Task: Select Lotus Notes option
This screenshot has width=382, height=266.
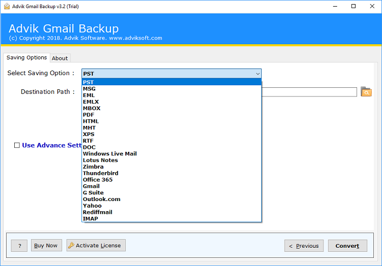Action: (172, 160)
